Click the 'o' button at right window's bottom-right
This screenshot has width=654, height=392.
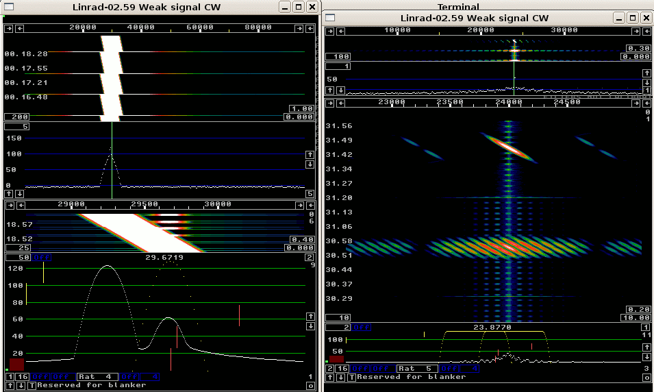646,378
